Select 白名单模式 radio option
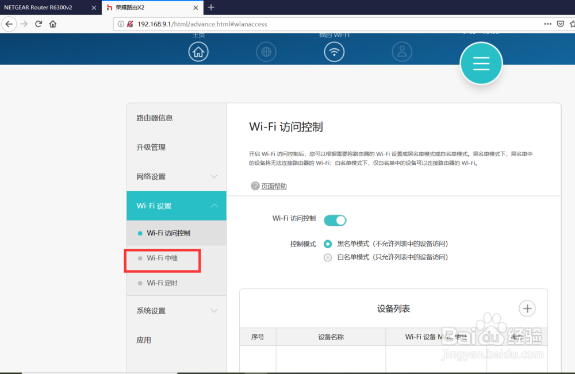This screenshot has height=374, width=575. click(x=328, y=257)
